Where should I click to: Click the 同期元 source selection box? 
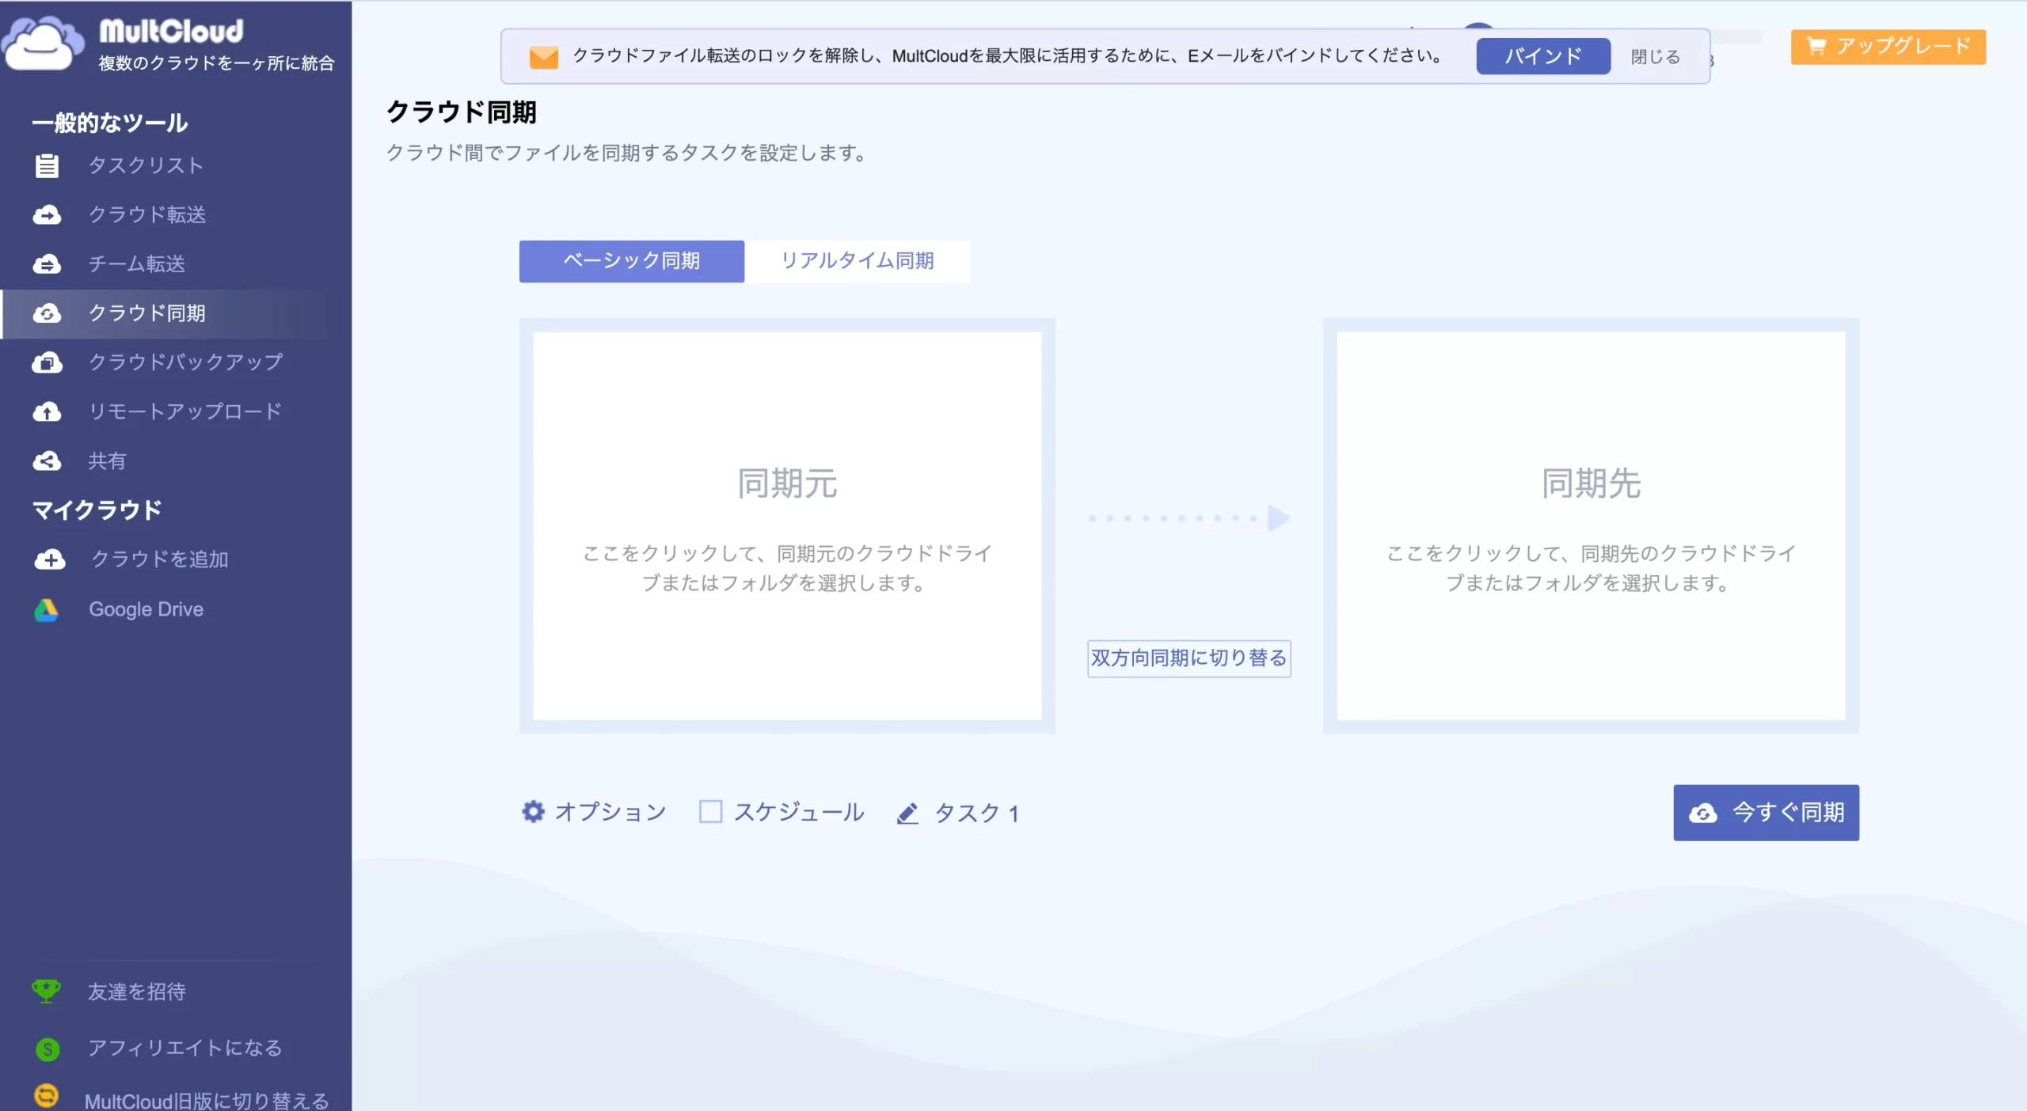(x=787, y=525)
